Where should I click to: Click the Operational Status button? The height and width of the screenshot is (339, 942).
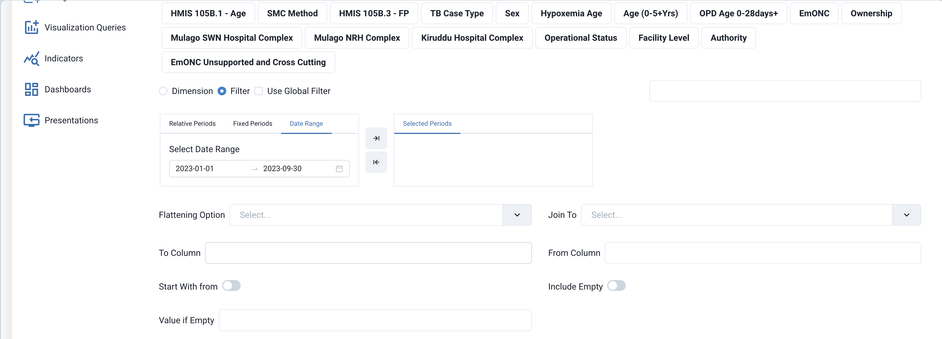tap(581, 38)
